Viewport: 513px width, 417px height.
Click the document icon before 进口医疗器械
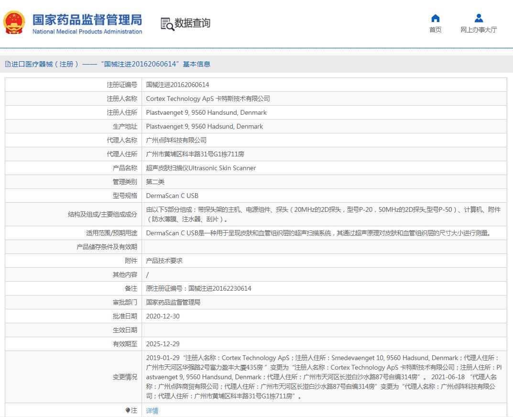coord(8,64)
